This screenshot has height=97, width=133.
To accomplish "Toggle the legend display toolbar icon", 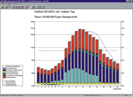I will pos(26,7).
